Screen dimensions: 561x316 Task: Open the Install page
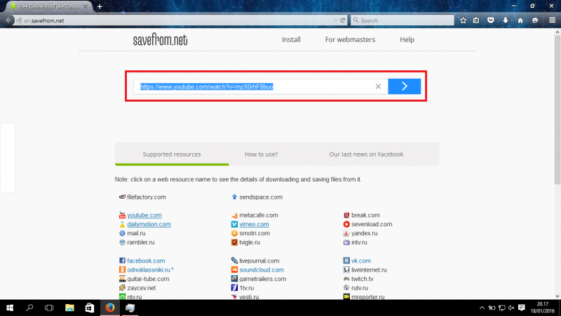point(291,39)
